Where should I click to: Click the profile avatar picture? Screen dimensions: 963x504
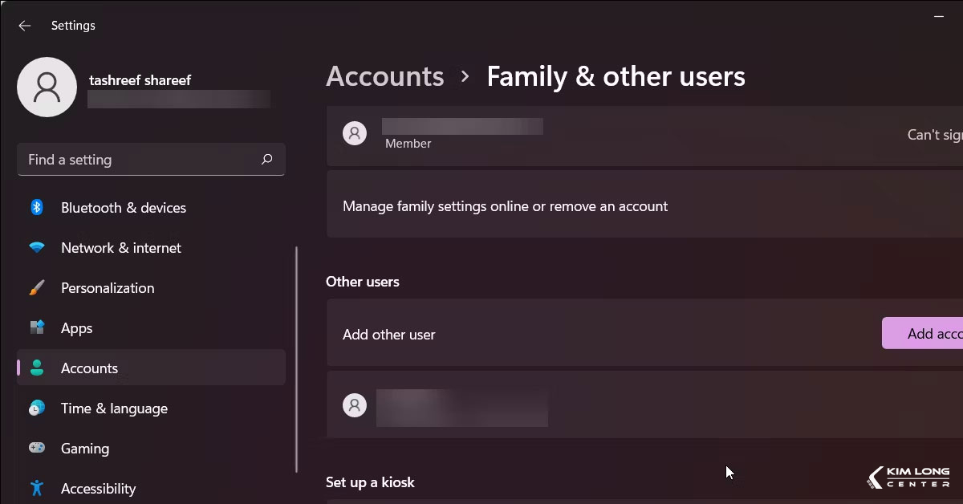pyautogui.click(x=47, y=87)
